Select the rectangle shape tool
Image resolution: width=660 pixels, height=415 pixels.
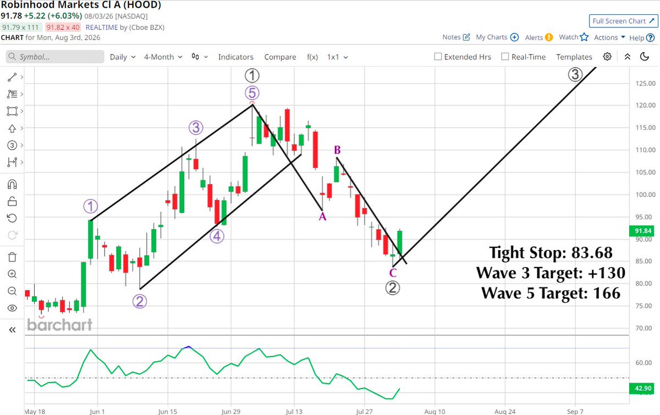click(x=12, y=111)
